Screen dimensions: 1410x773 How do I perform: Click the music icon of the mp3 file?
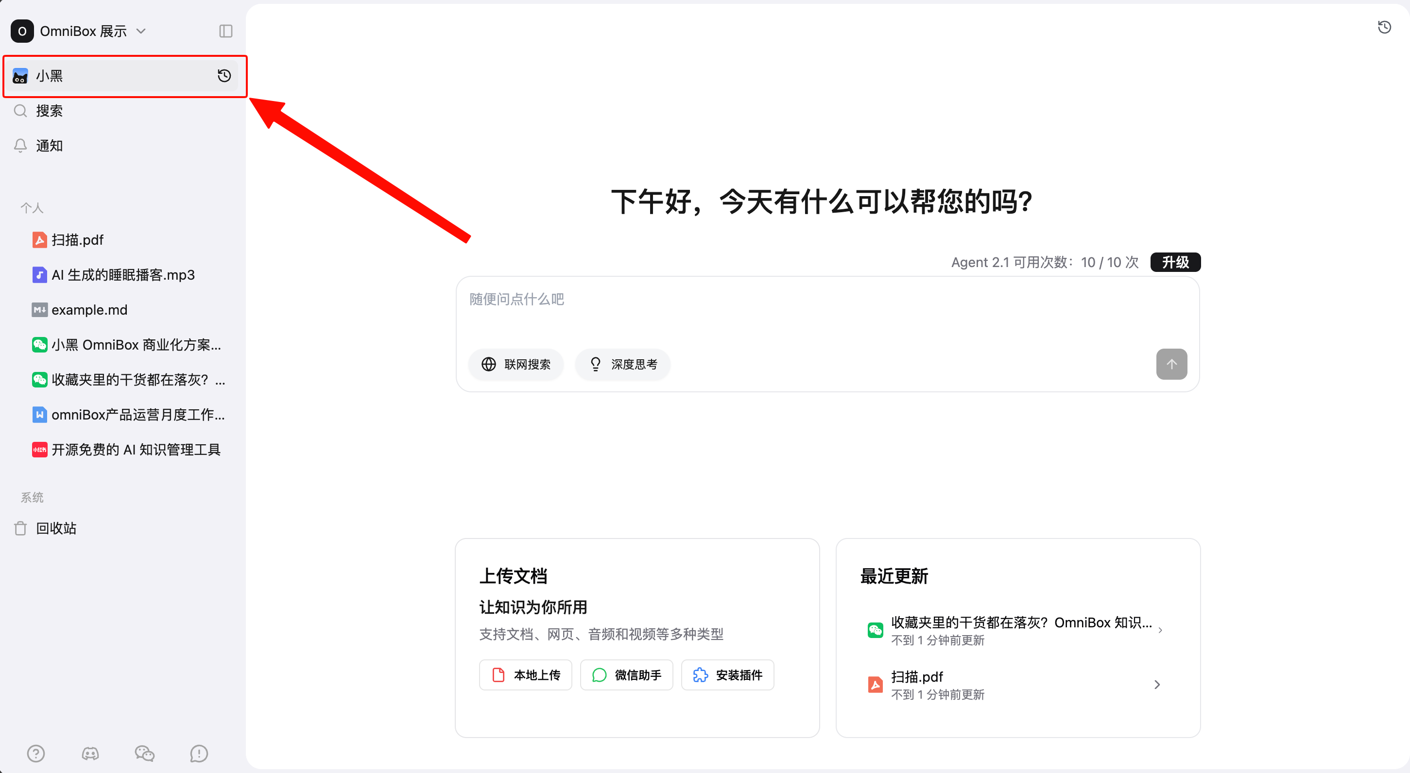[x=39, y=275]
